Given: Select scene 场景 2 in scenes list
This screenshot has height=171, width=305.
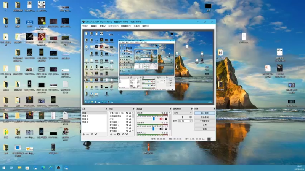Looking at the screenshot, I should point(94,116).
